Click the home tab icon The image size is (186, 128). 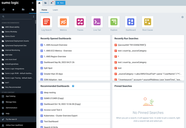(x=39, y=3)
